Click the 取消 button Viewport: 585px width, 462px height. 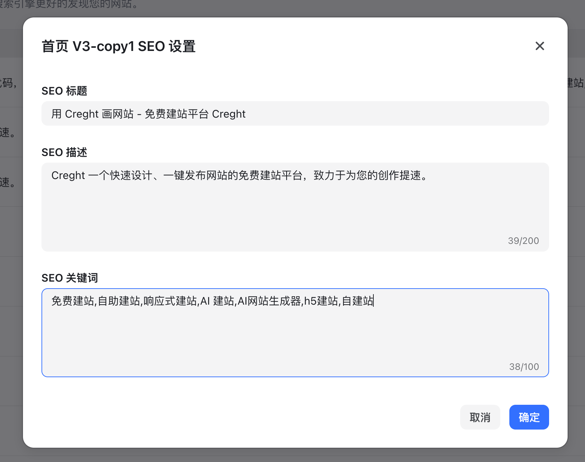480,417
